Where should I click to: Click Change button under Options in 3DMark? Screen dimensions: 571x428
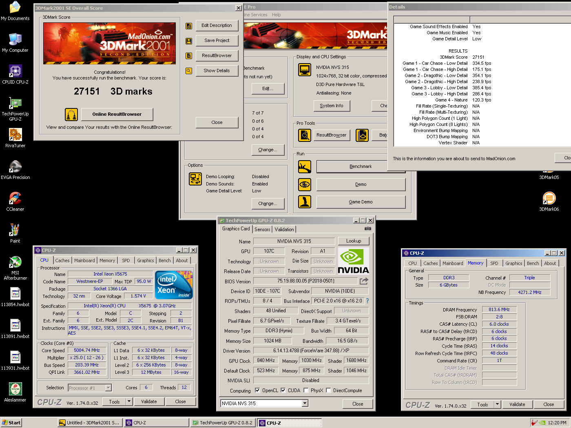click(x=268, y=204)
